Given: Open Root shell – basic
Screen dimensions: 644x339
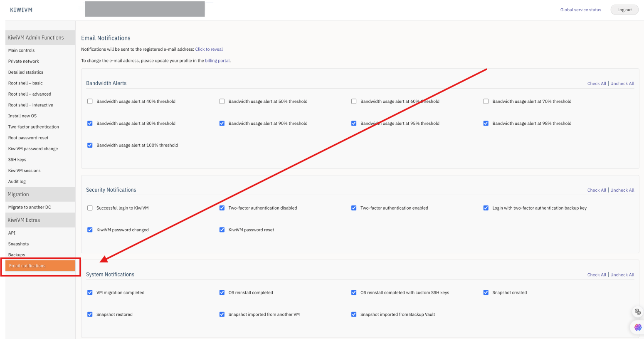Looking at the screenshot, I should tap(25, 83).
